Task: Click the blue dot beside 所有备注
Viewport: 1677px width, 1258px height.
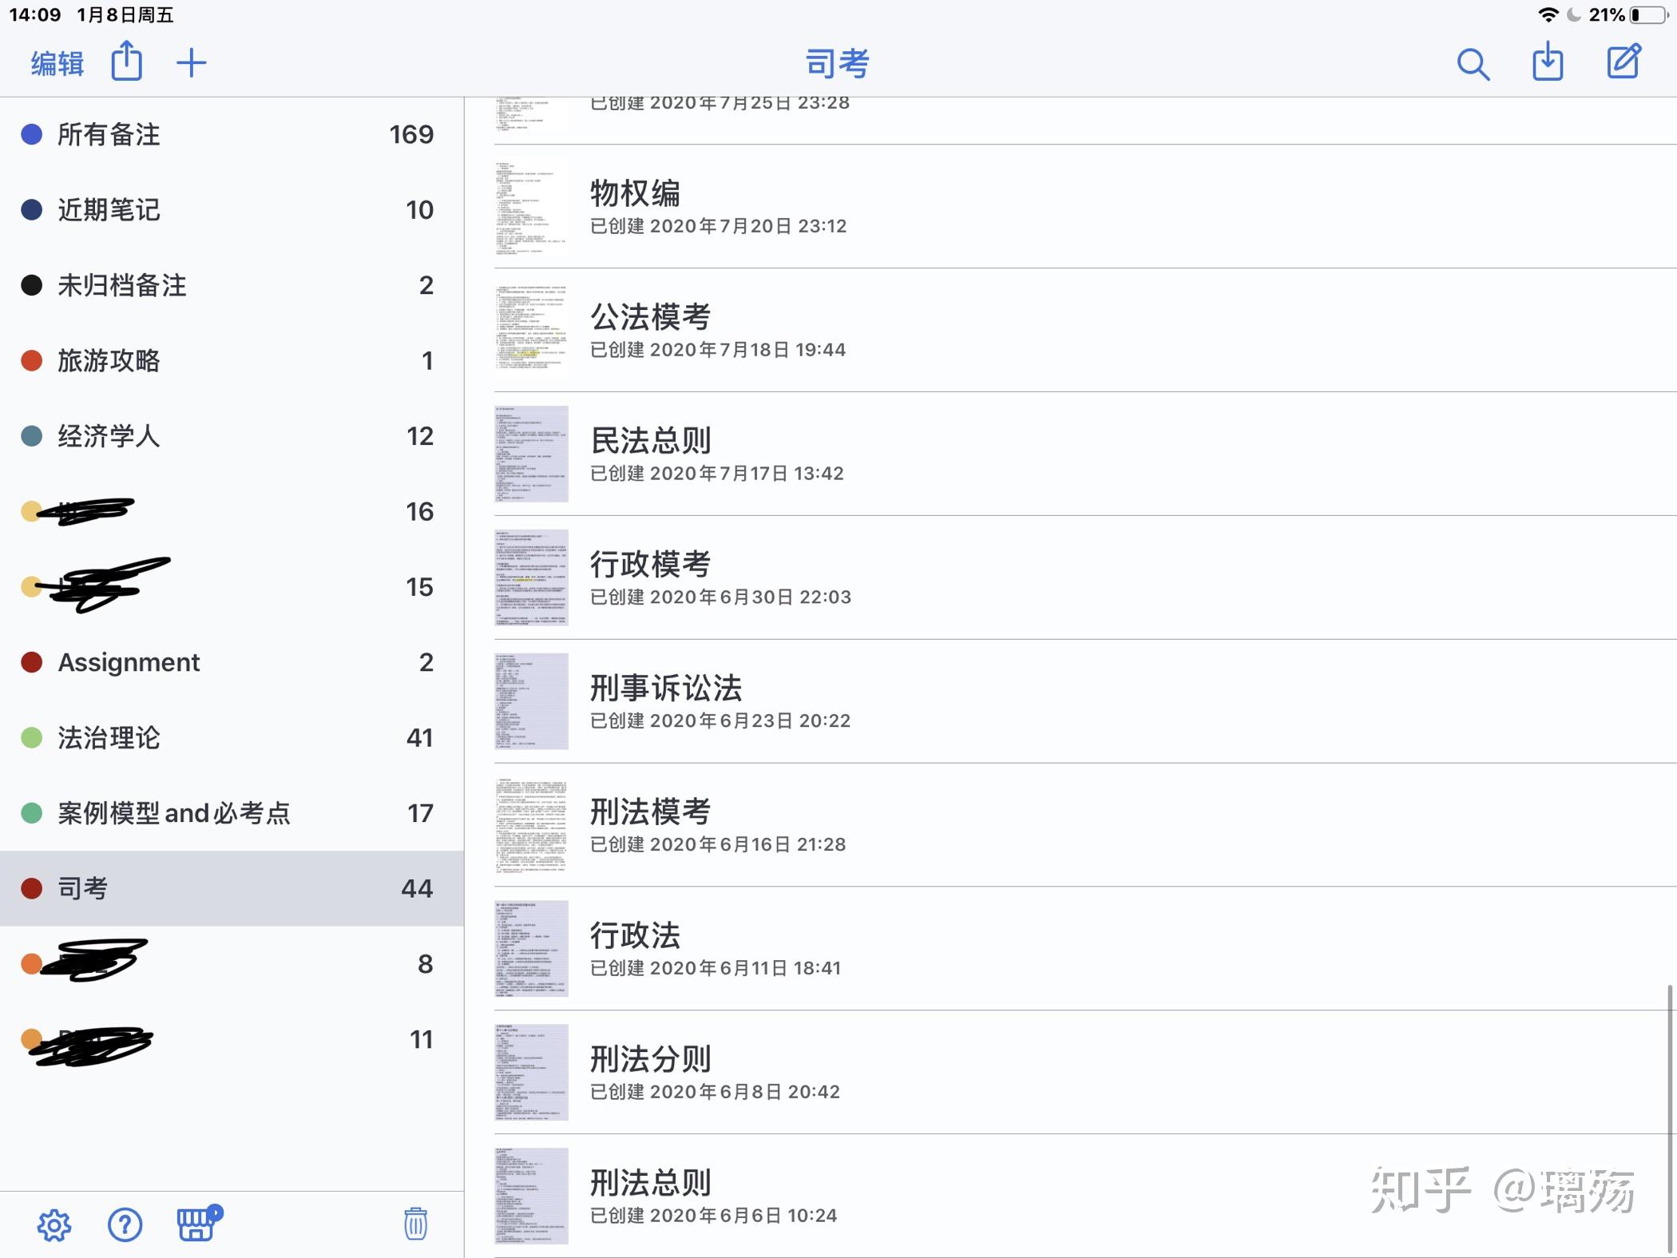Action: click(31, 134)
